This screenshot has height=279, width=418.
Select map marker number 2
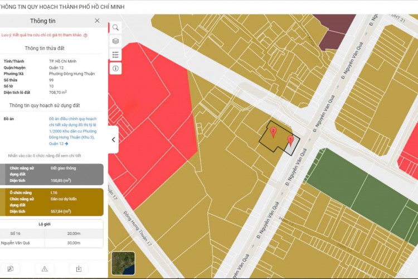tap(273, 132)
